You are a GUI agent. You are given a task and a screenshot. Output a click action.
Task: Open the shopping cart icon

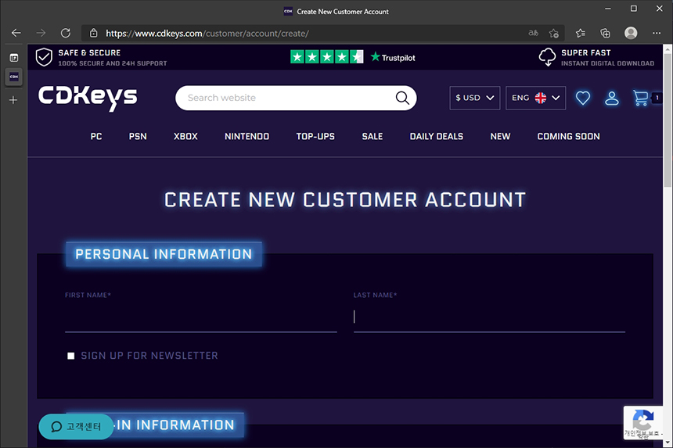coord(641,98)
